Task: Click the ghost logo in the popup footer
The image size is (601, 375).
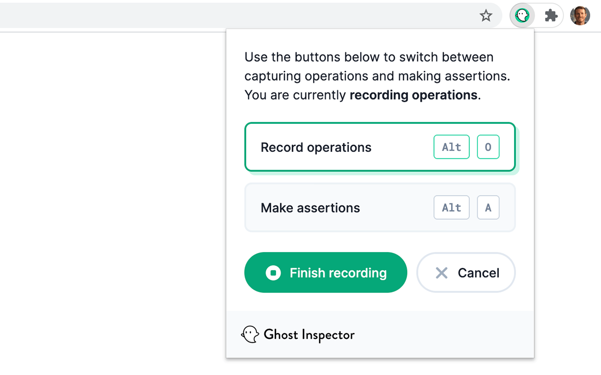Action: (250, 335)
